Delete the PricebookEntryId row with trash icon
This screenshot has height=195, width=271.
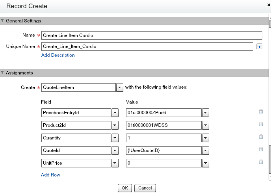tap(261, 111)
